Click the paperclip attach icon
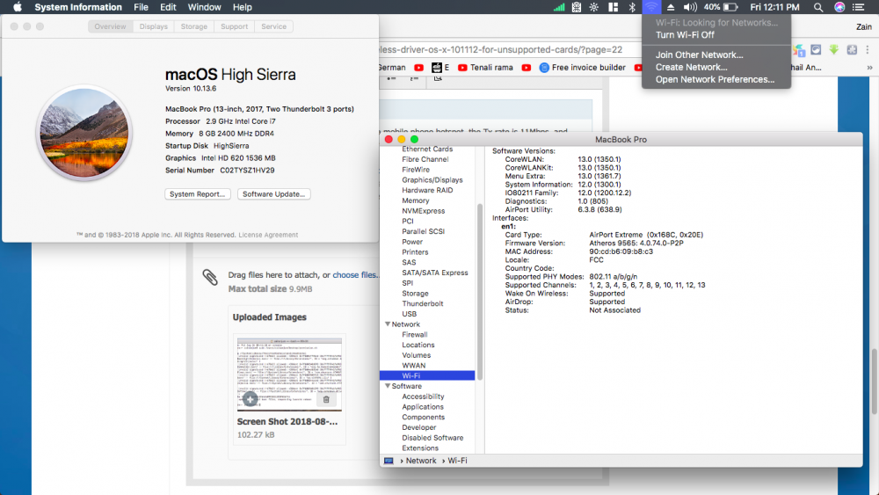Screen dimensions: 879x495 [210, 277]
